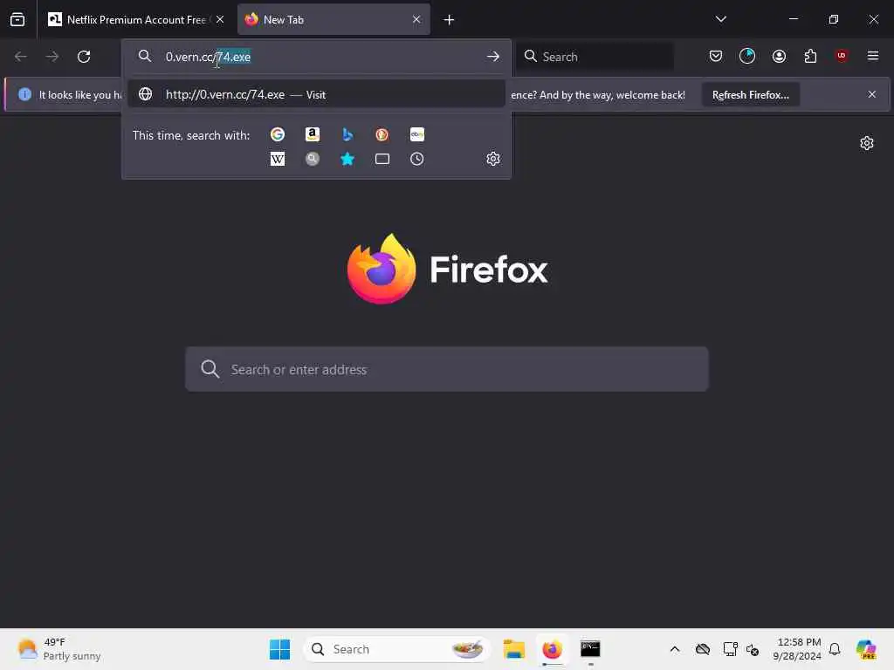This screenshot has width=894, height=670.
Task: Open the Firefox View icon
Action: (17, 19)
